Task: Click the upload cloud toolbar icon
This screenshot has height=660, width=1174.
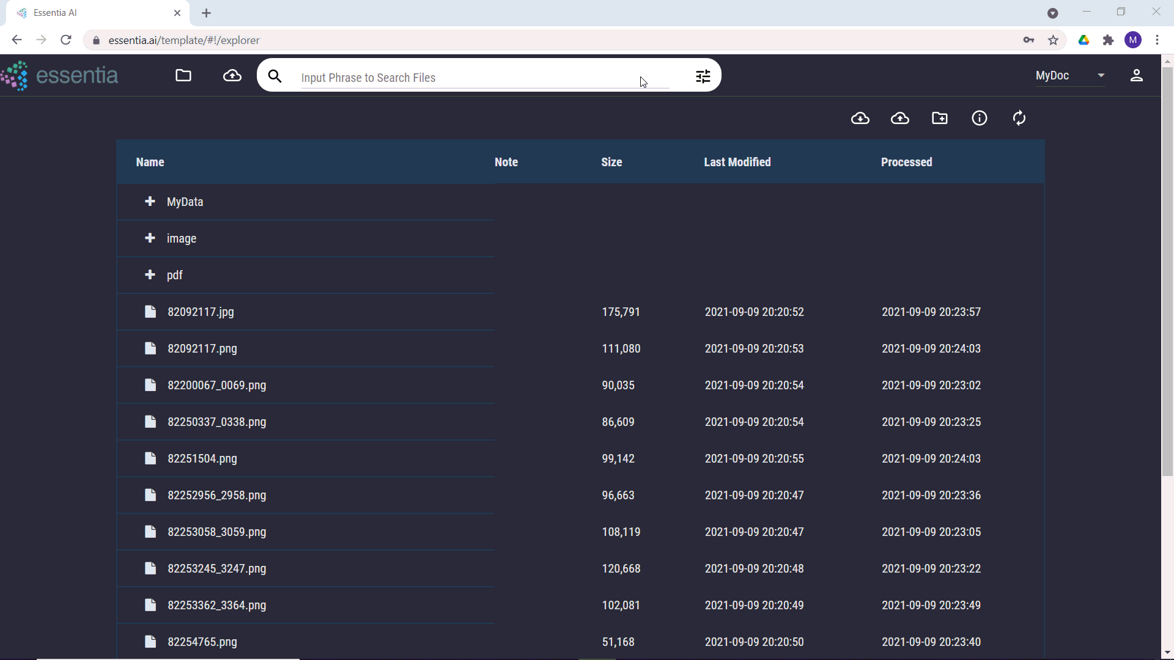Action: [x=900, y=118]
